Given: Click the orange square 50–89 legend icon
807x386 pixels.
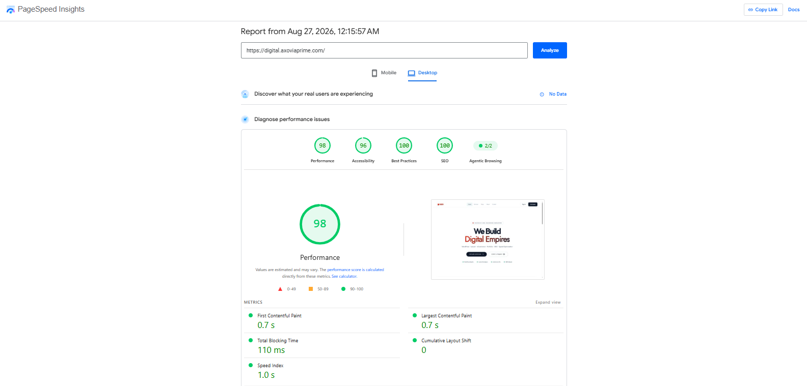Looking at the screenshot, I should pos(311,289).
